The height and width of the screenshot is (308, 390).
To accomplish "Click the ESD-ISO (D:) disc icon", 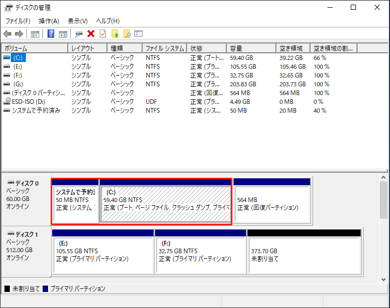I will [x=7, y=101].
